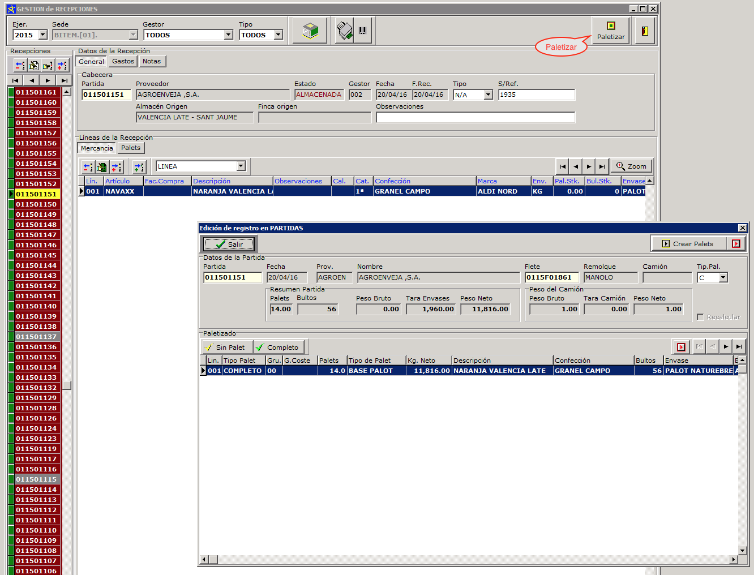754x575 pixels.
Task: Click the exit door icon next to Paletizar
Action: (x=645, y=31)
